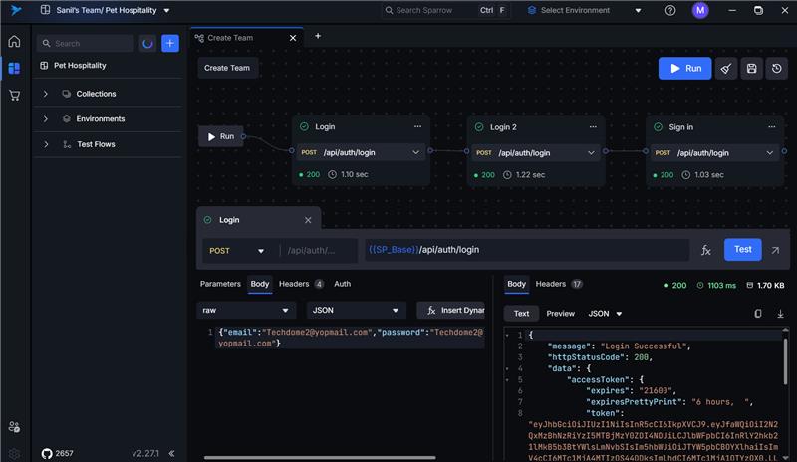Collapse the sidebar with double chevron
Image resolution: width=797 pixels, height=462 pixels.
[171, 453]
